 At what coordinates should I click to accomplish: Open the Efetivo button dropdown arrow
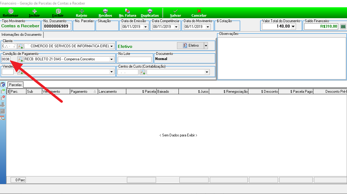pyautogui.click(x=206, y=45)
